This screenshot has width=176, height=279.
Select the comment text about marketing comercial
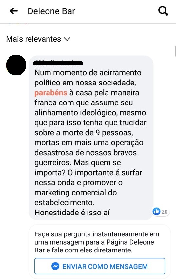pyautogui.click(x=75, y=193)
